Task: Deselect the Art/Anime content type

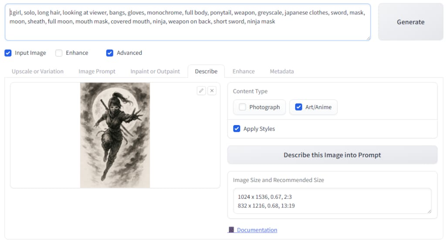Action: [x=299, y=107]
